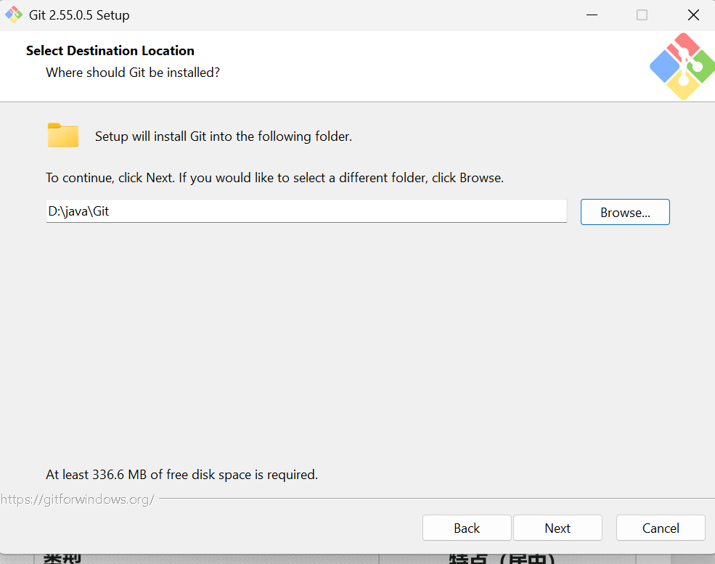Close the Git Setup window
This screenshot has width=715, height=564.
693,15
